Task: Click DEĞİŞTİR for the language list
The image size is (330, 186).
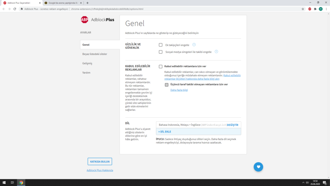Action: coord(232,125)
